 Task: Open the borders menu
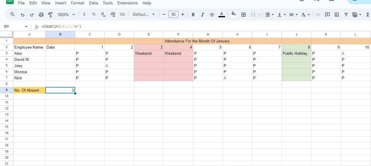(244, 14)
